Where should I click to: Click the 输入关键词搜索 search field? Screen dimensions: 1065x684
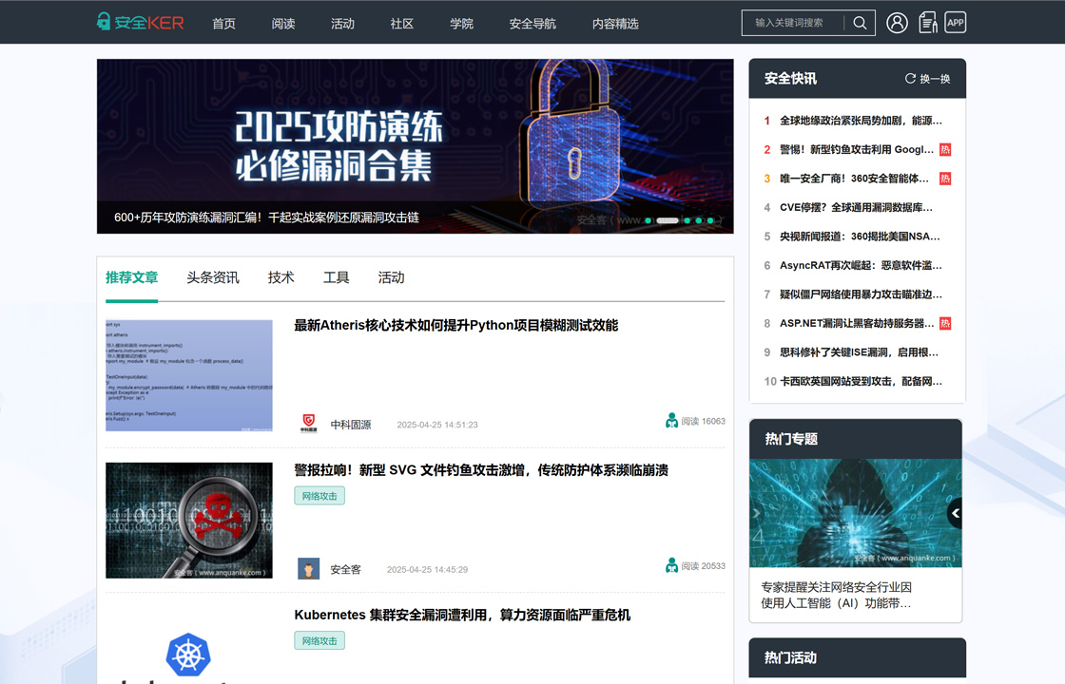(793, 23)
